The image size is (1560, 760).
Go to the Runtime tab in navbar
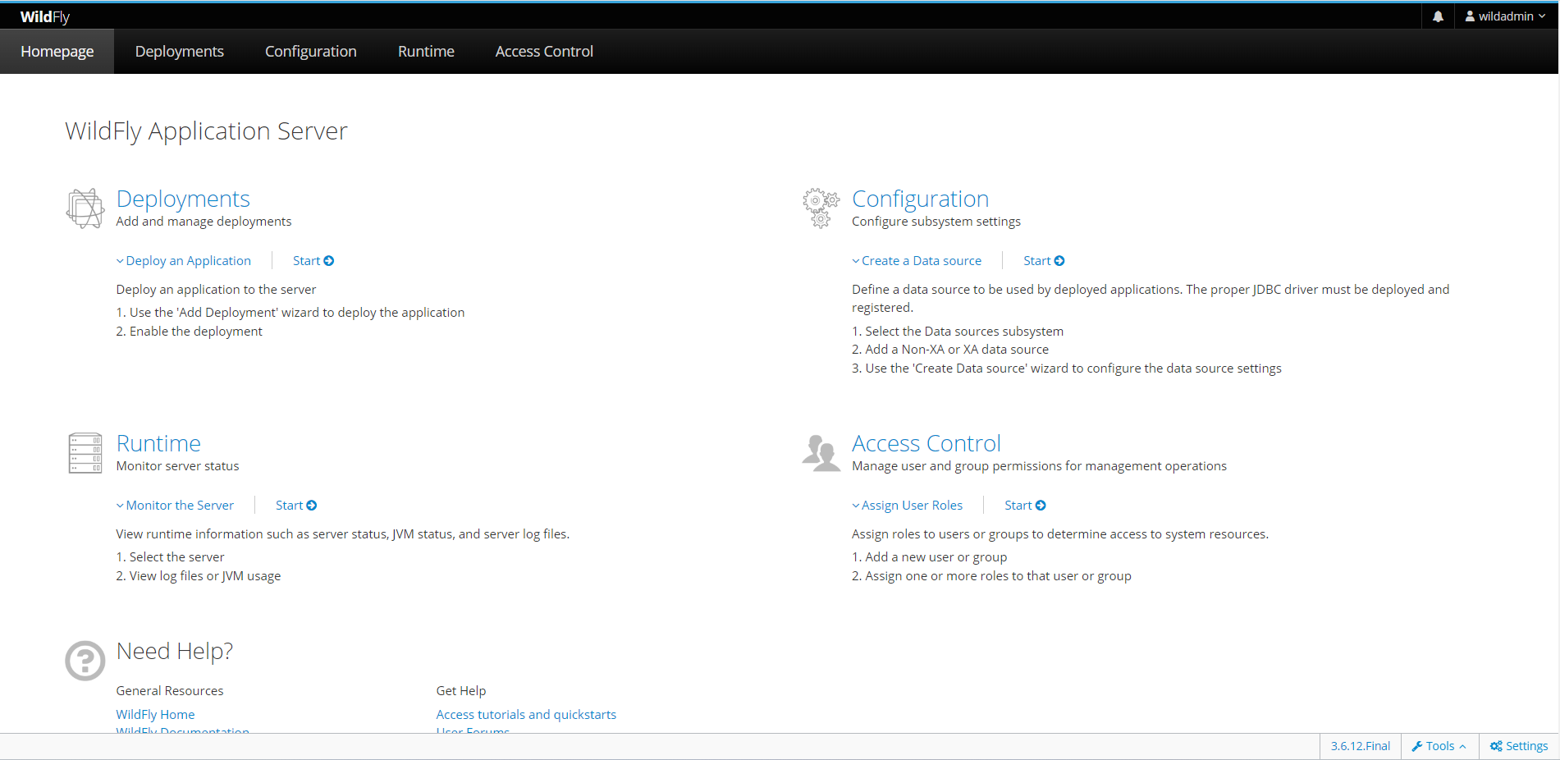click(426, 52)
